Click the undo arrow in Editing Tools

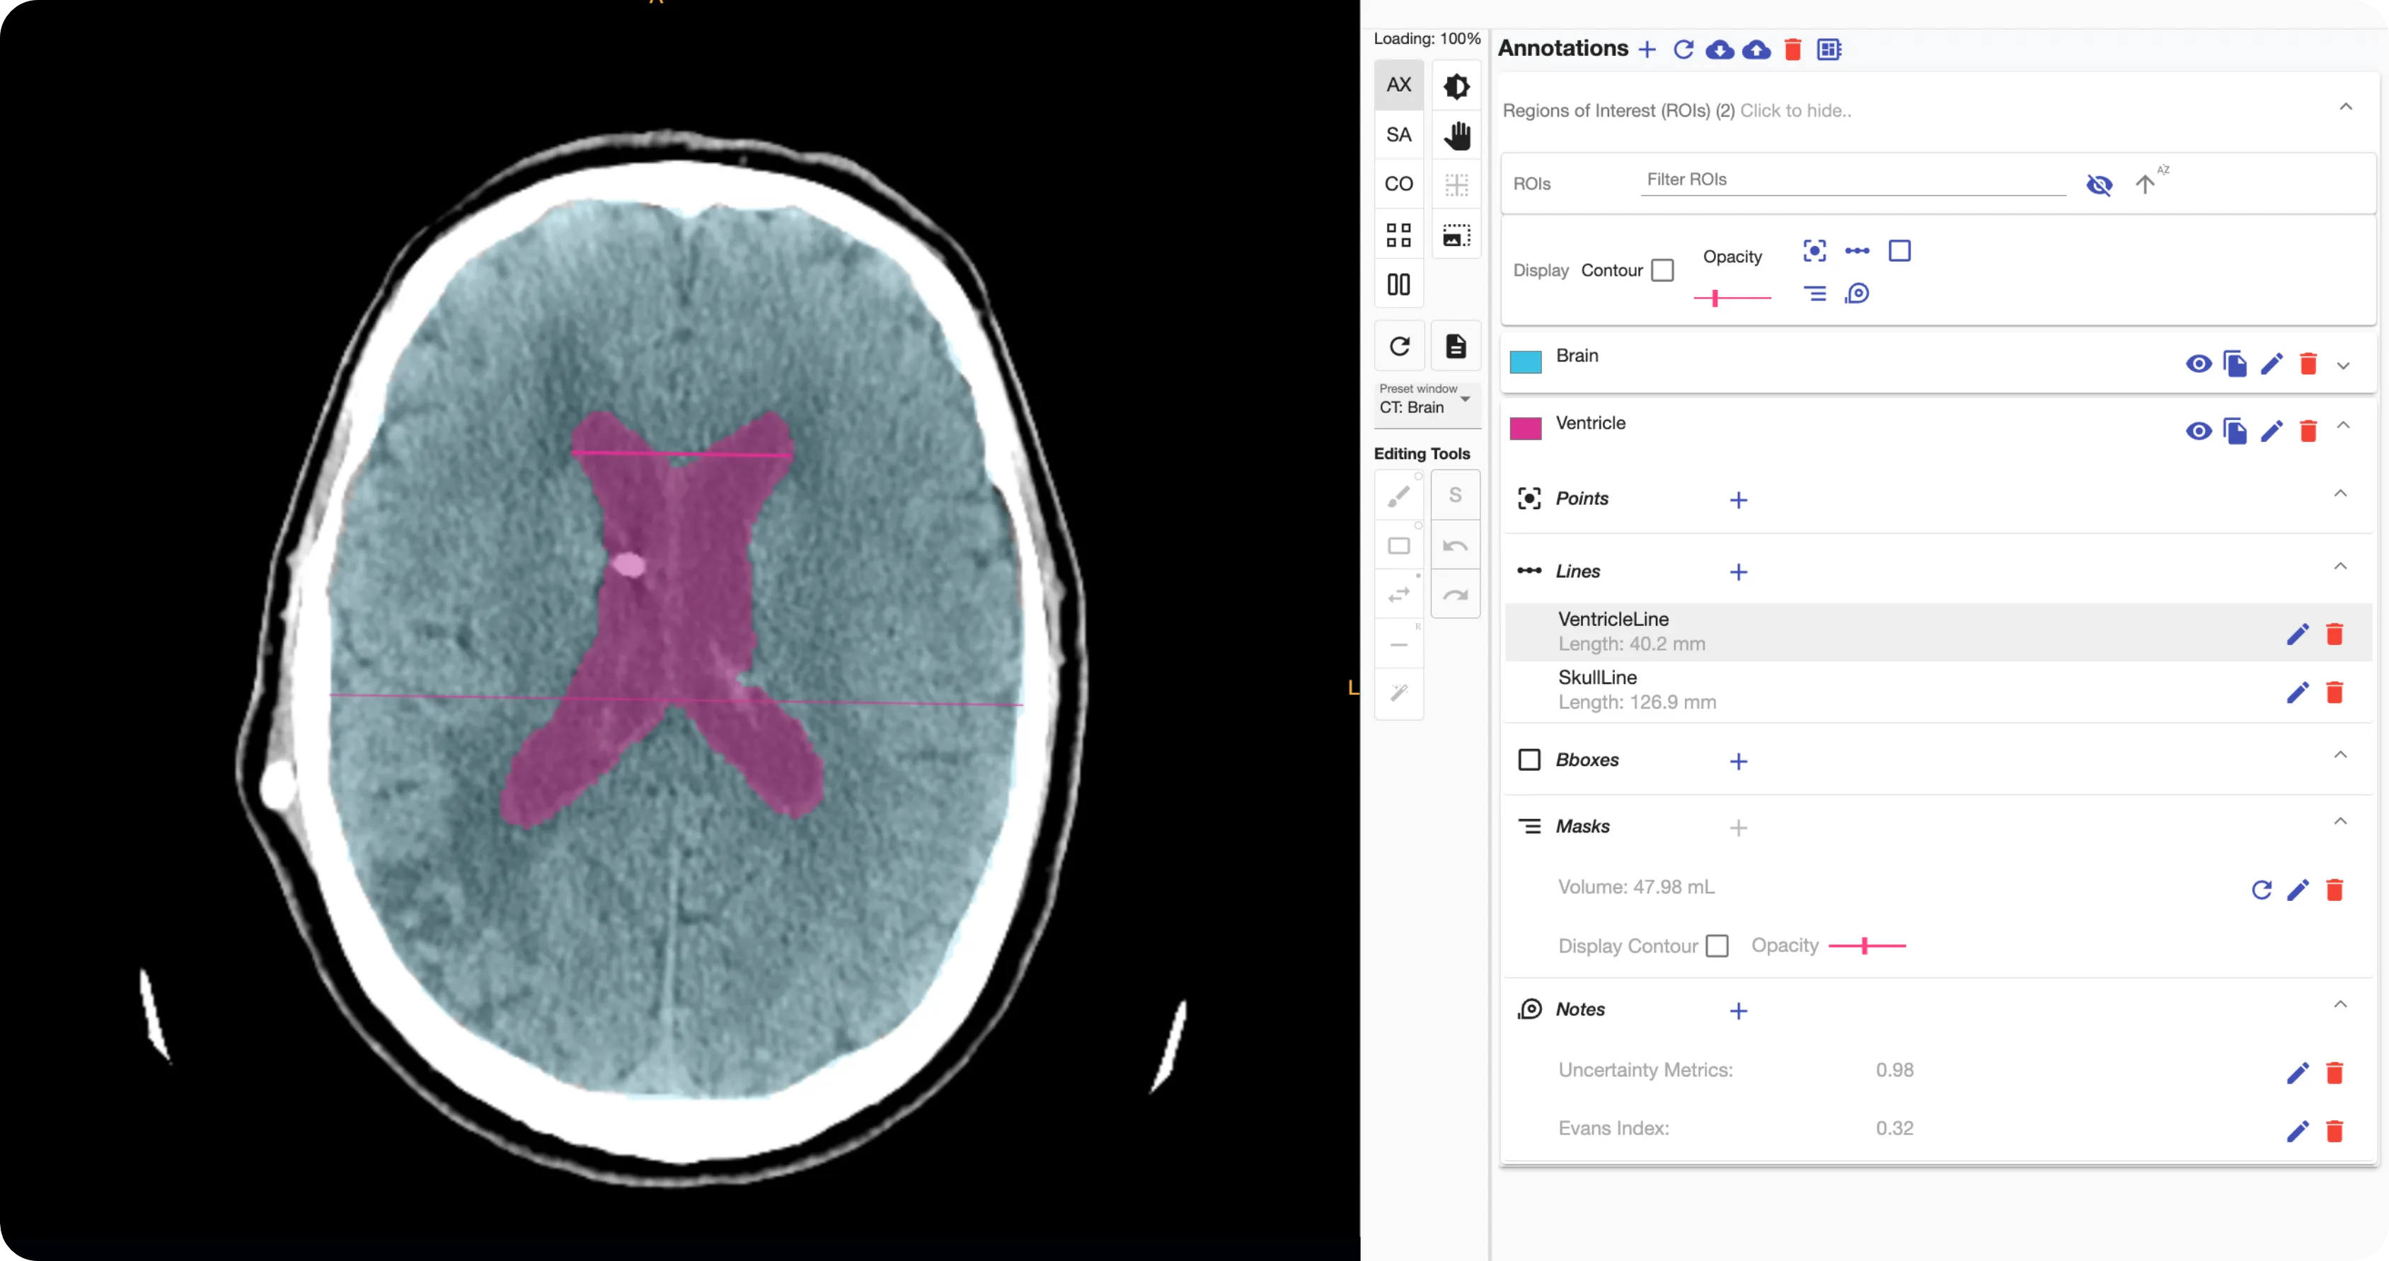pos(1455,545)
